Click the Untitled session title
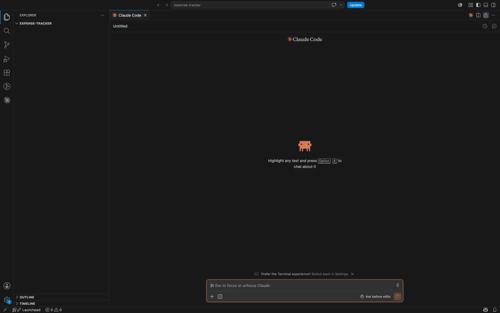500x313 pixels. [120, 26]
